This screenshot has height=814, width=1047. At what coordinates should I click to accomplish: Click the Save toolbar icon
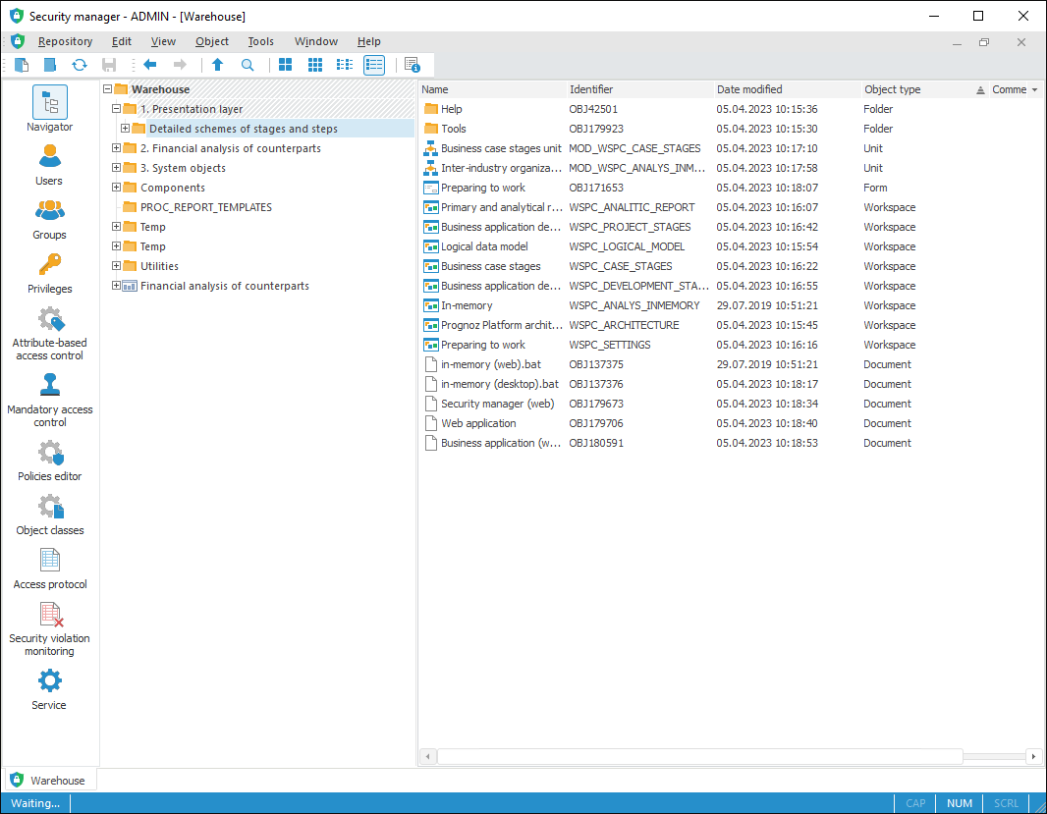109,65
